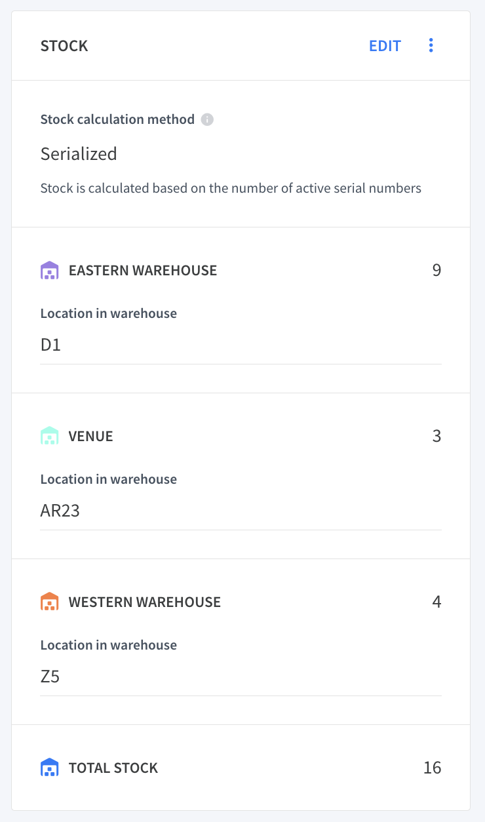Click the EASTERN WAREHOUSE label
The width and height of the screenshot is (485, 822).
pyautogui.click(x=143, y=270)
